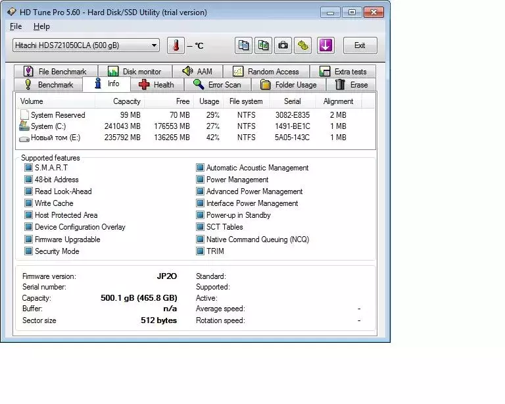
Task: Toggle the Advanced Power Management checkbox
Action: point(200,191)
